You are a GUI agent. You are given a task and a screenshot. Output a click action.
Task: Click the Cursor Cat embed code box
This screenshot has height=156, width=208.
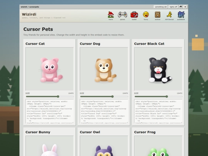pyautogui.click(x=49, y=111)
